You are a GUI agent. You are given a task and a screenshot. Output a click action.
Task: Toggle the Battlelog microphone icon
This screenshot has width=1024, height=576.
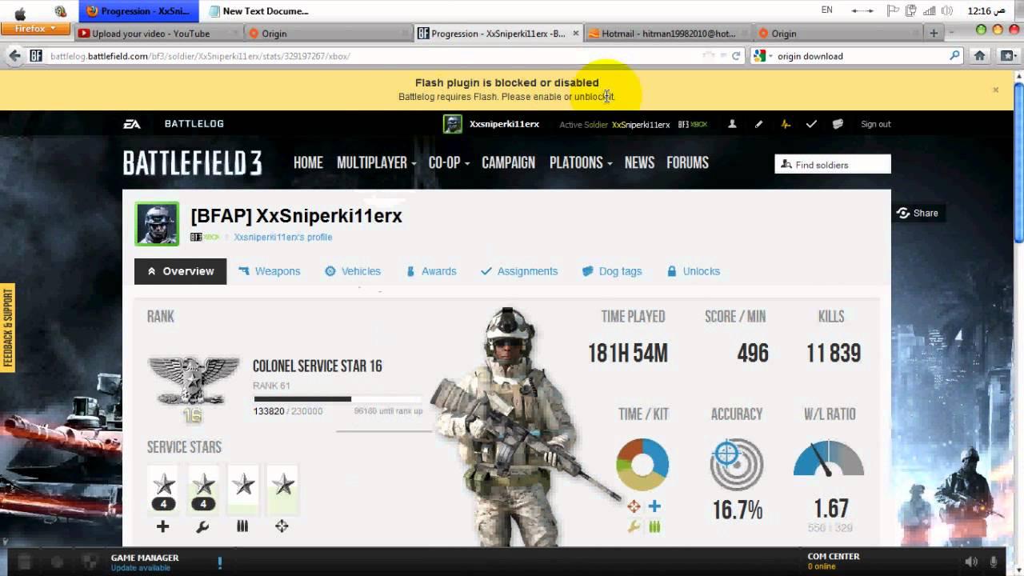[x=994, y=562]
